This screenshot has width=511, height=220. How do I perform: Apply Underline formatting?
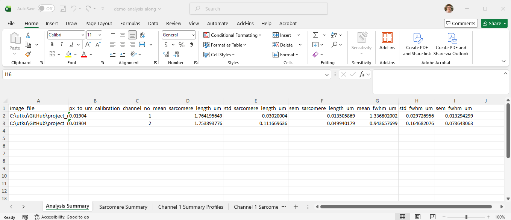(71, 45)
